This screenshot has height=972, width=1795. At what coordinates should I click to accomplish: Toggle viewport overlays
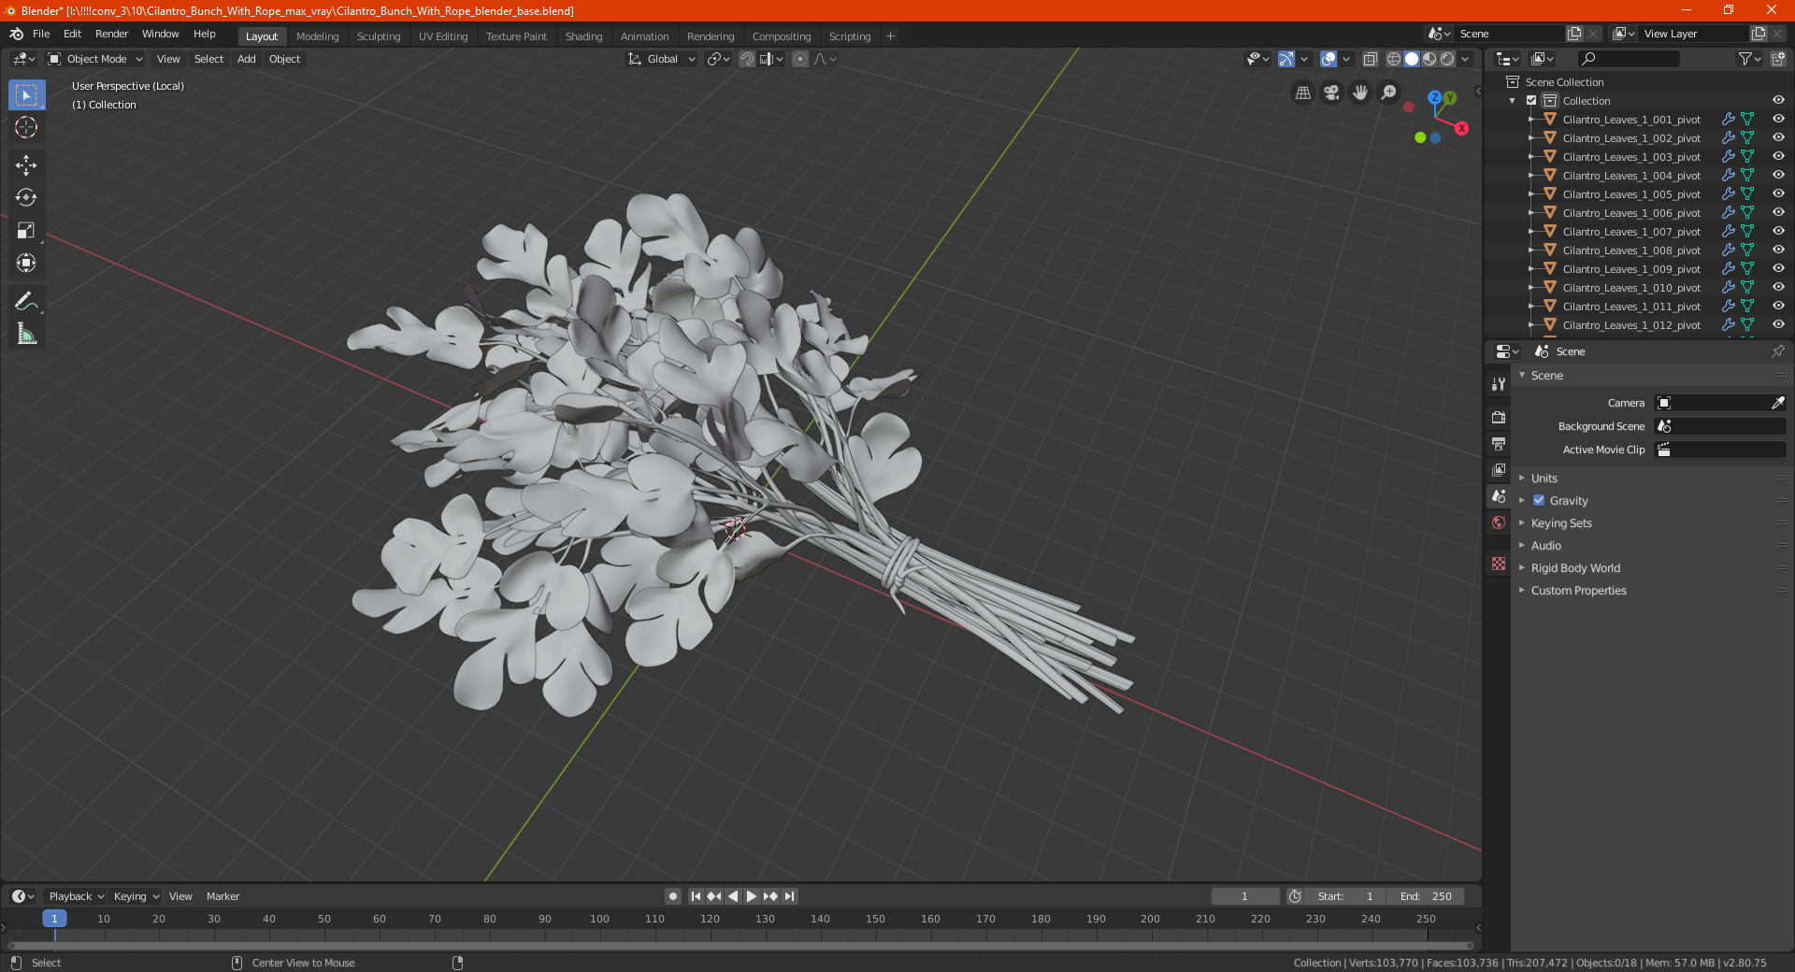[x=1328, y=59]
